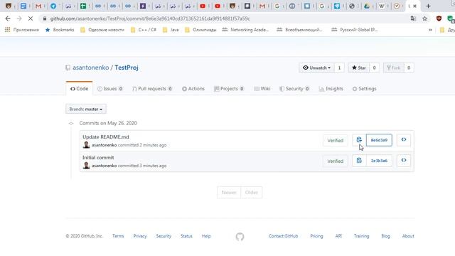The image size is (455, 256).
Task: Click the translate page icon in address bar
Action: (413, 18)
